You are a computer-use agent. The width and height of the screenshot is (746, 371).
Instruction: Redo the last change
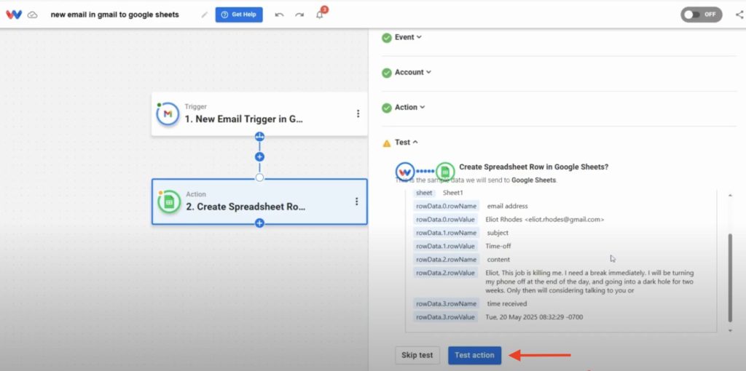click(x=299, y=15)
